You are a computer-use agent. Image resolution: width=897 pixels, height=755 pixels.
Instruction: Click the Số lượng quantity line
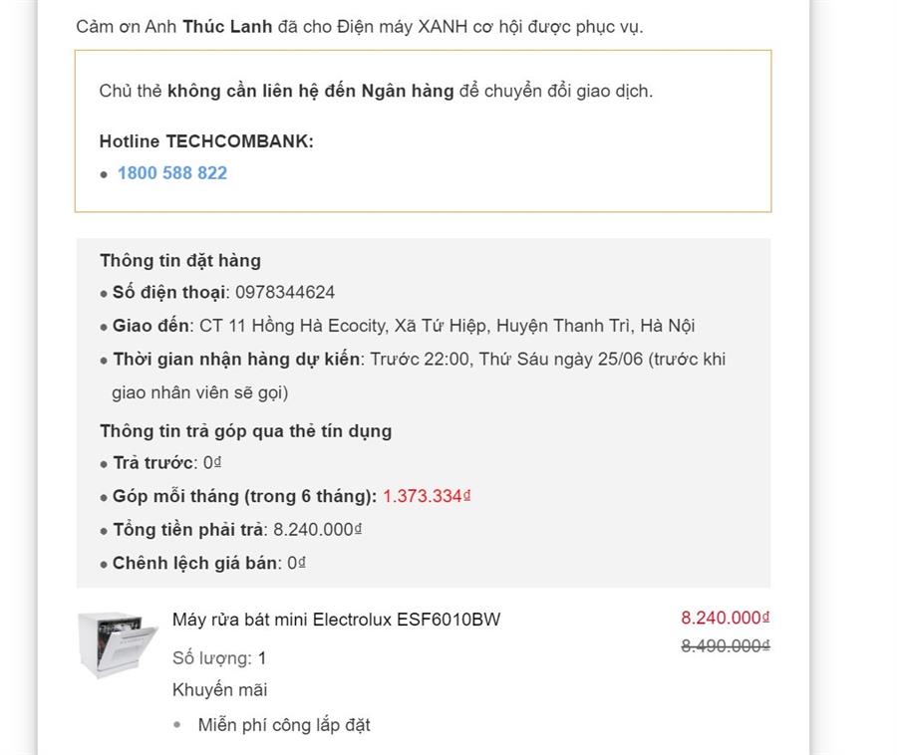click(219, 658)
